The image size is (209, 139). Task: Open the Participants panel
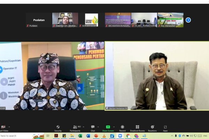click(75, 128)
